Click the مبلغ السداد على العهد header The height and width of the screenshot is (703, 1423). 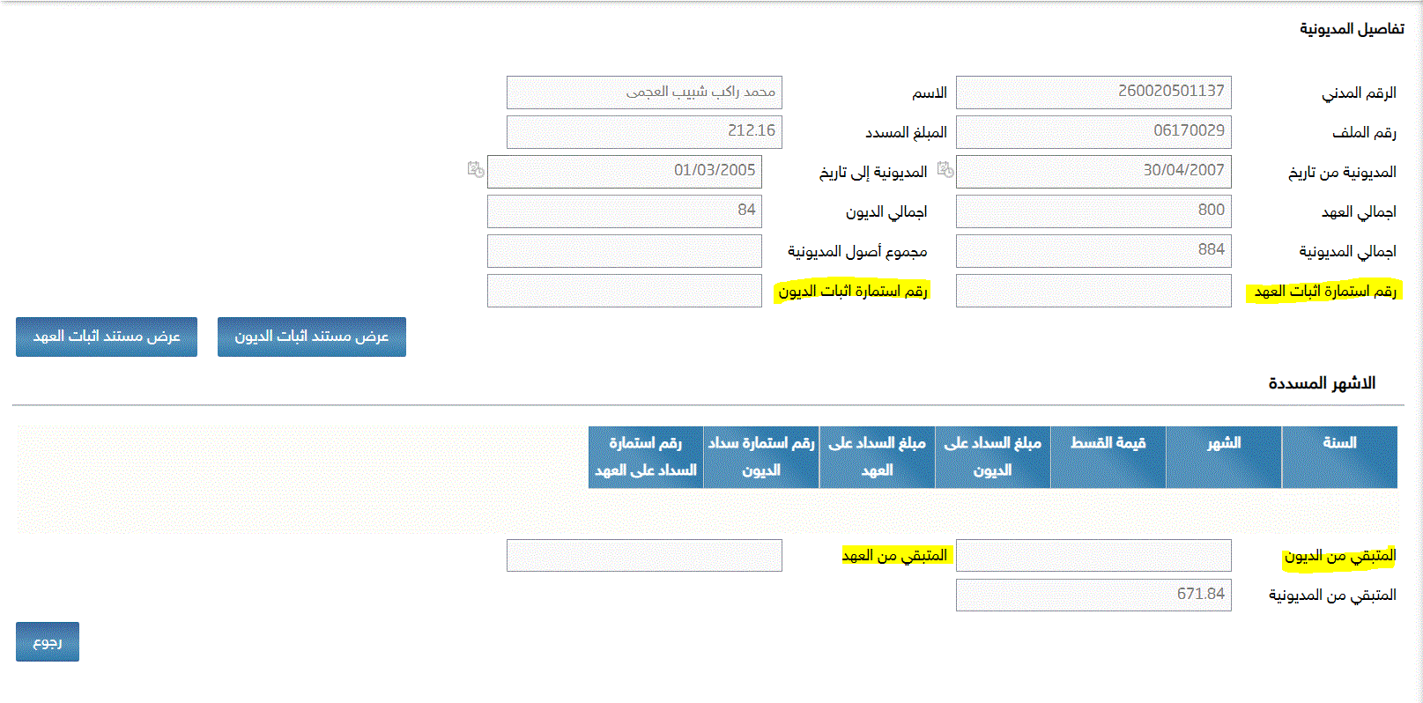coord(878,457)
